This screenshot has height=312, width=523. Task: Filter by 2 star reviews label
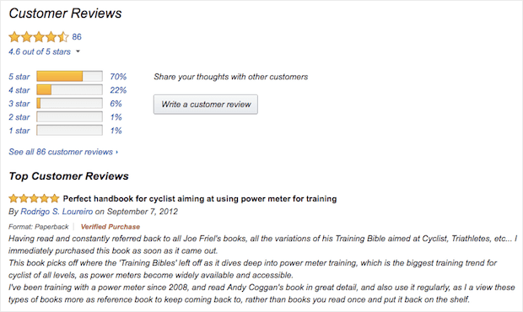click(x=19, y=117)
